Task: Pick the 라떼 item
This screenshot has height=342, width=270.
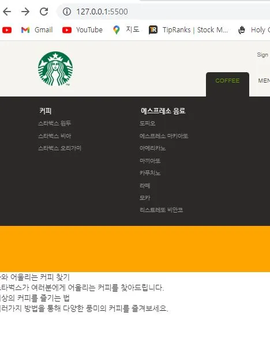Action: pos(145,185)
